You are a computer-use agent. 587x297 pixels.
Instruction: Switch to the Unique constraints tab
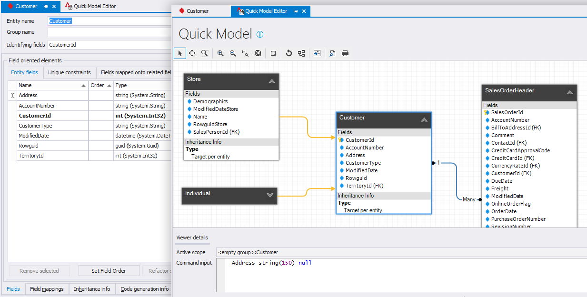pos(70,72)
